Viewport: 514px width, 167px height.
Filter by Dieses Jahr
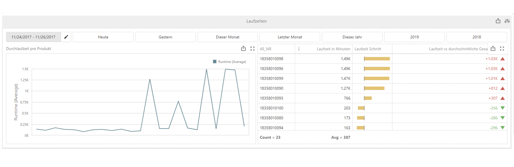coord(352,37)
